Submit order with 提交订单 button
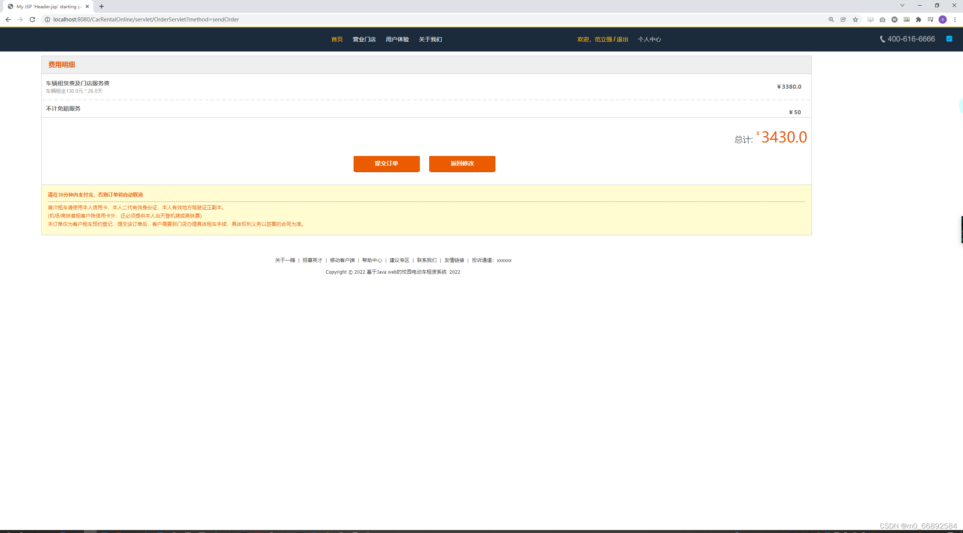 [386, 164]
